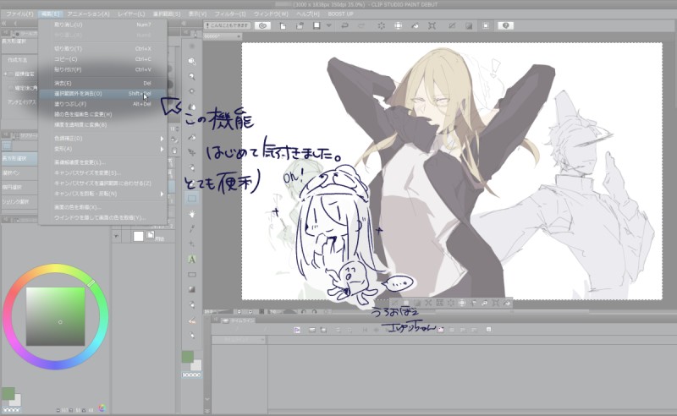Viewport: 677px width, 416px height.
Task: Toggle the checkbox below 座標指定
Action: click(11, 88)
